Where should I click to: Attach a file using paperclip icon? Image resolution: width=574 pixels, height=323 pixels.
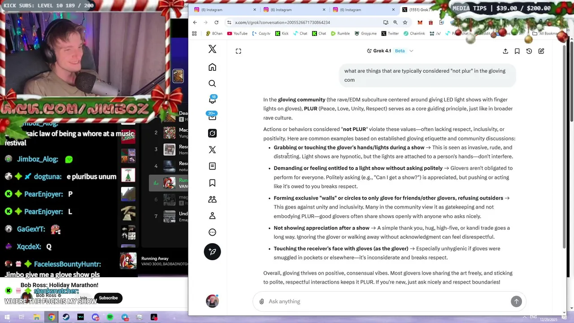(x=261, y=301)
